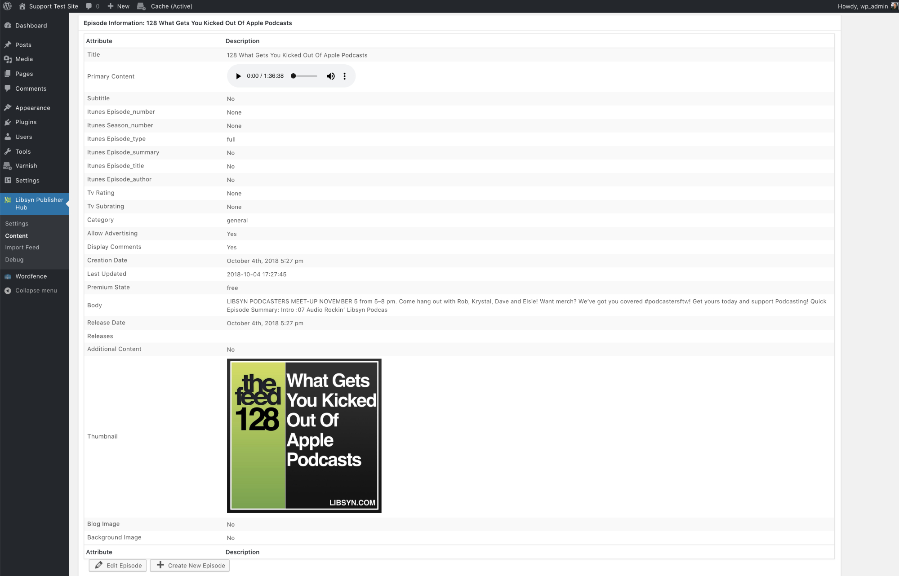The height and width of the screenshot is (576, 899).
Task: Click the title value 128 What Gets You Kicked
Action: pos(297,55)
